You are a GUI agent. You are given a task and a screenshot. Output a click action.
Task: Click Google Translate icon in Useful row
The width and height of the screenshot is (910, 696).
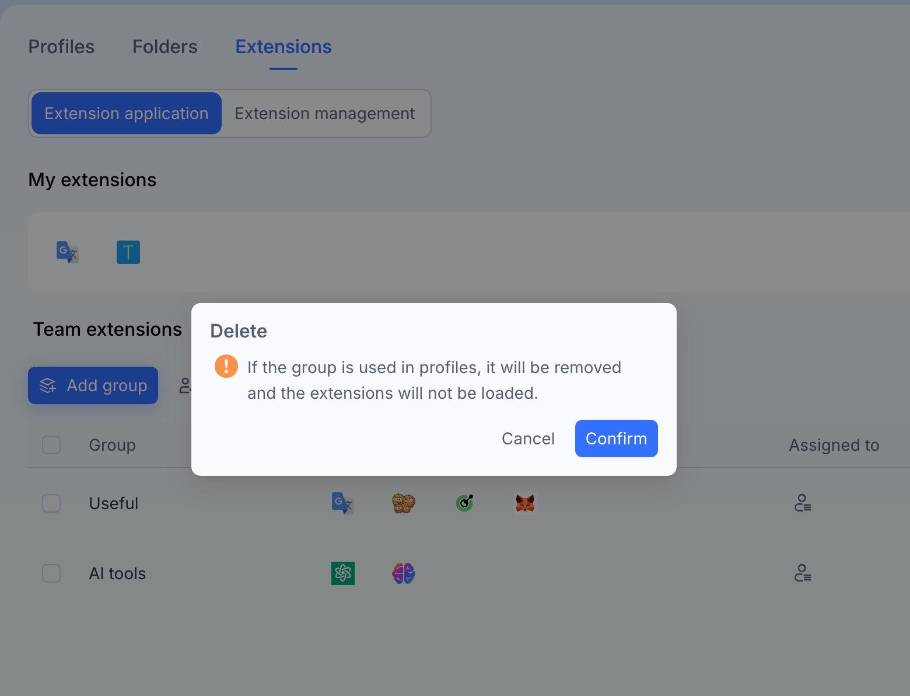tap(343, 503)
